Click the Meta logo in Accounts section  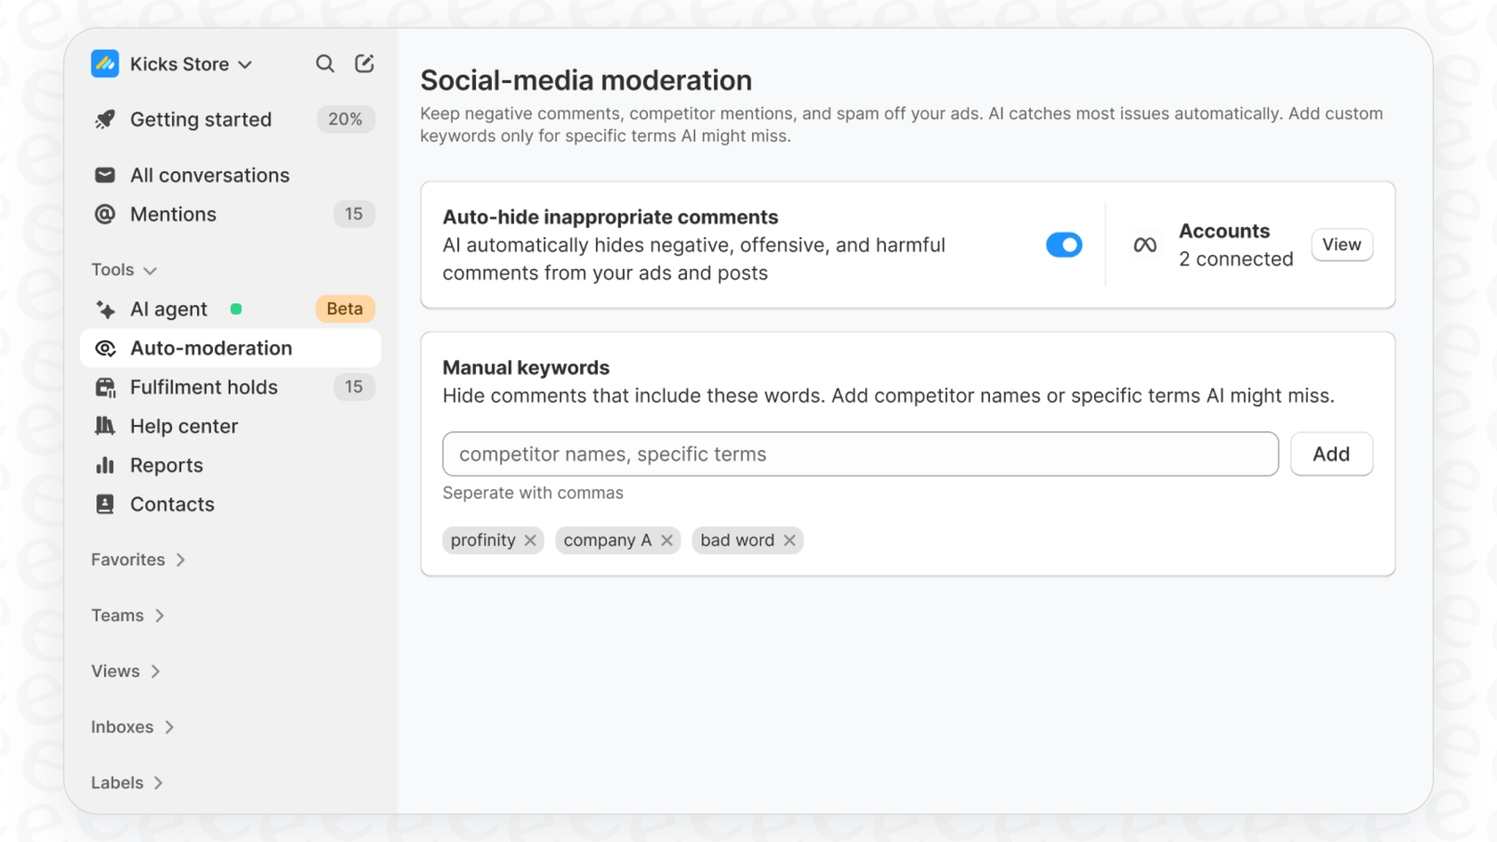point(1145,244)
